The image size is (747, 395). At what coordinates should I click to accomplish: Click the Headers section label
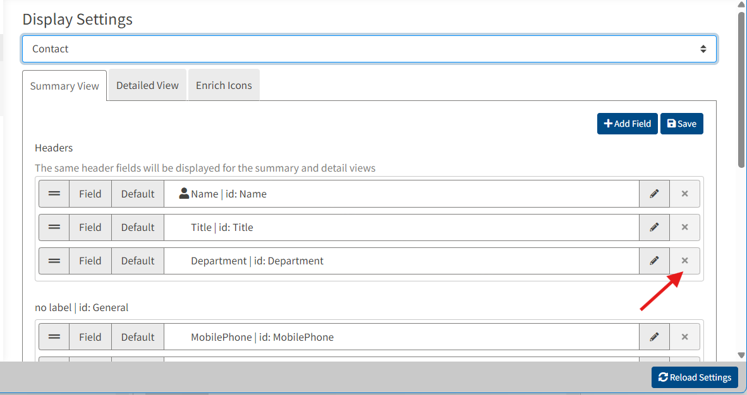[54, 148]
